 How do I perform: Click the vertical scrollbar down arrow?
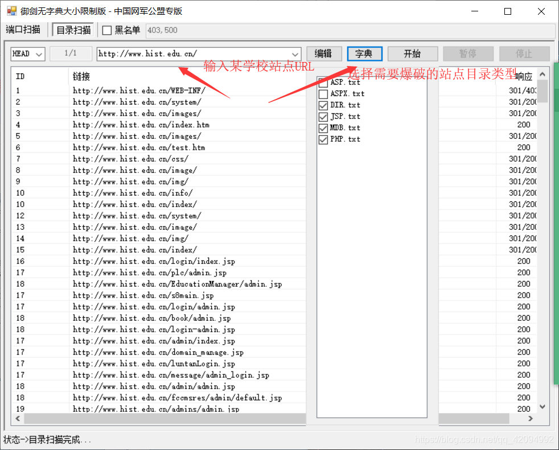542,407
